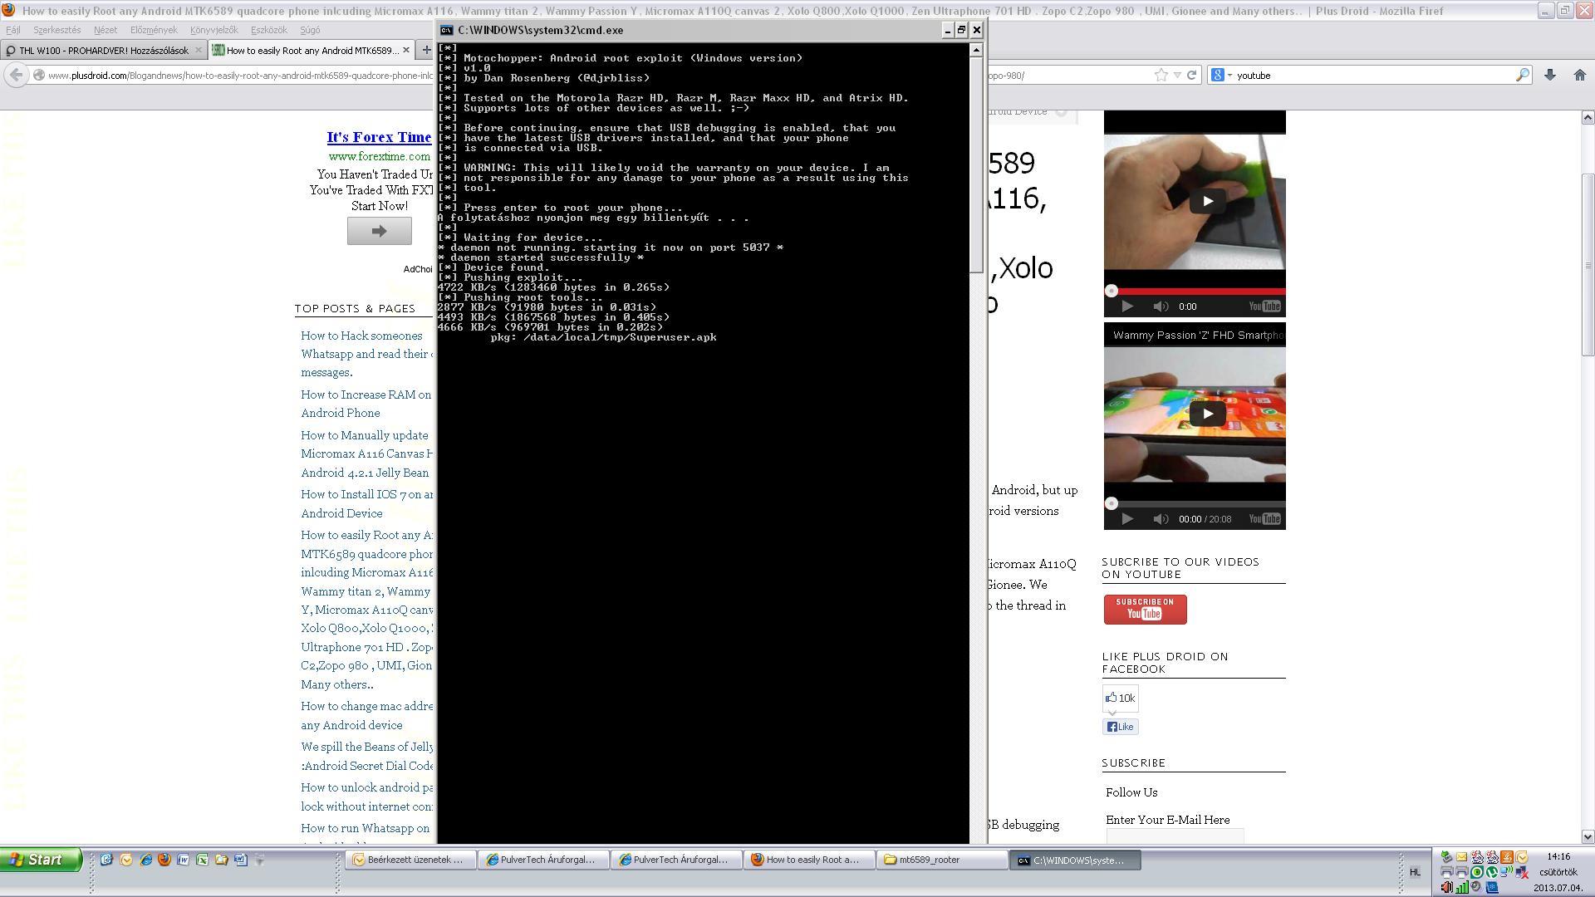The image size is (1595, 897).
Task: Switch to the THL W100 PROHARDVER tab
Action: point(103,51)
